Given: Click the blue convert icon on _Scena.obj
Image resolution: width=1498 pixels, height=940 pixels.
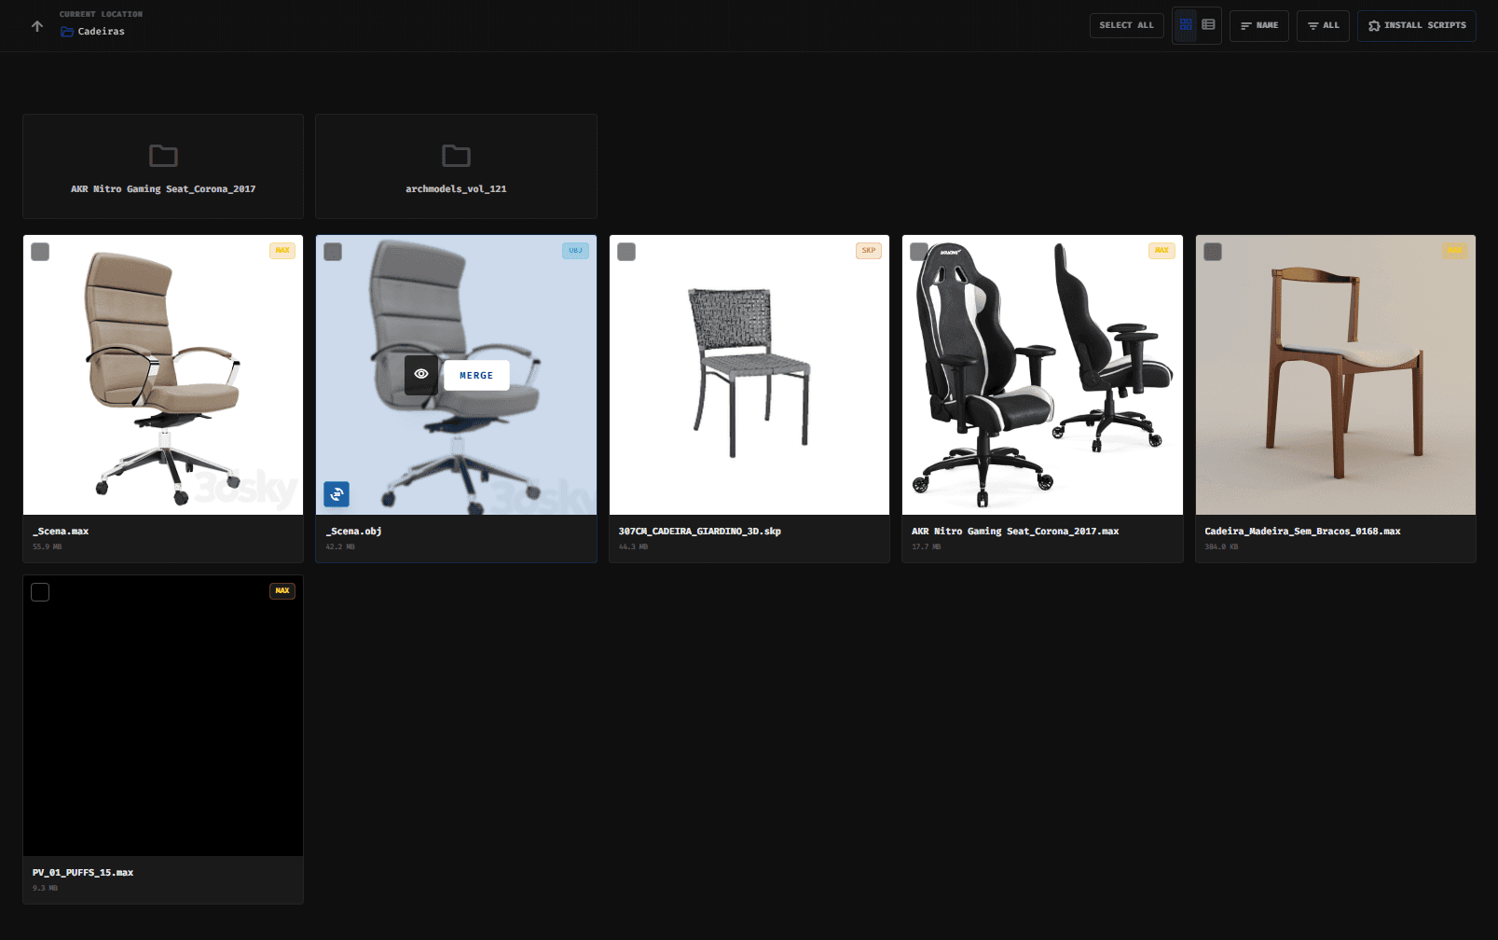Looking at the screenshot, I should coord(337,494).
